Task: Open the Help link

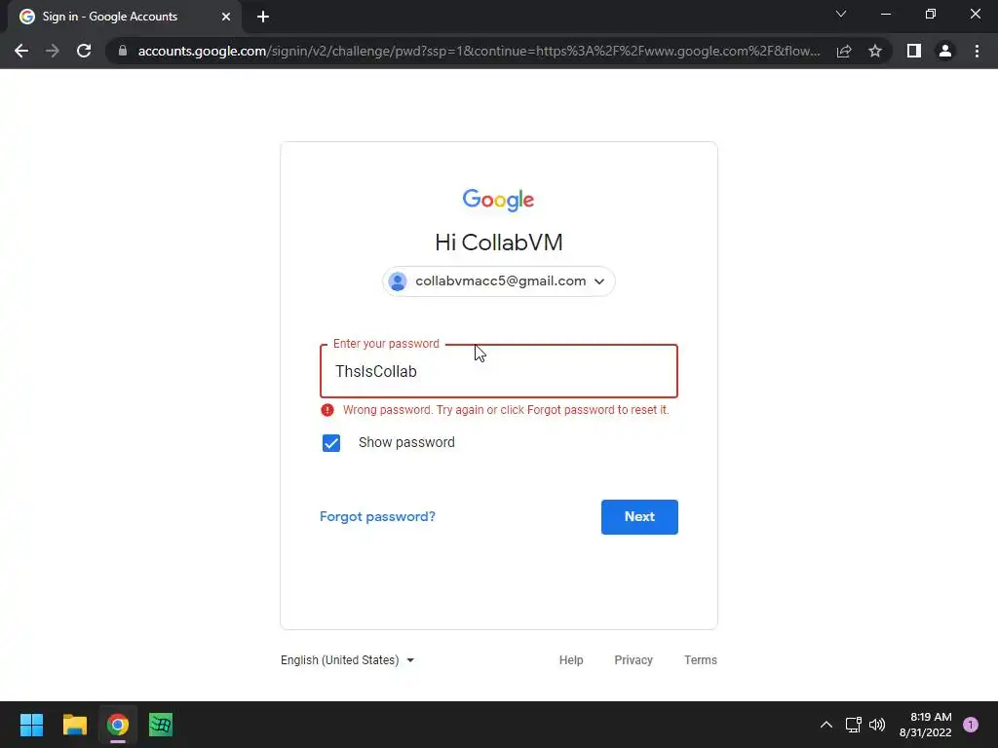Action: pos(571,660)
